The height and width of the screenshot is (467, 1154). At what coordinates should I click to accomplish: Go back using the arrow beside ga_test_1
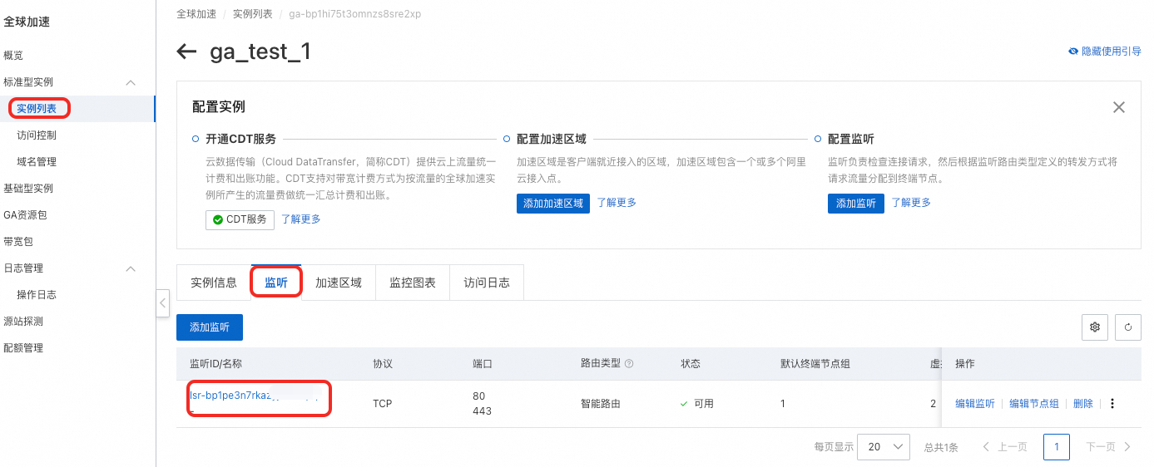tap(186, 52)
